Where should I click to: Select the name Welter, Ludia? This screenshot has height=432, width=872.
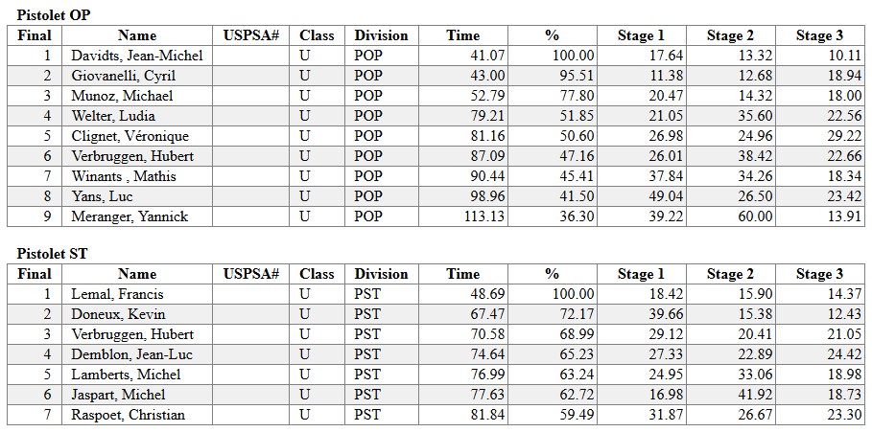(x=114, y=116)
